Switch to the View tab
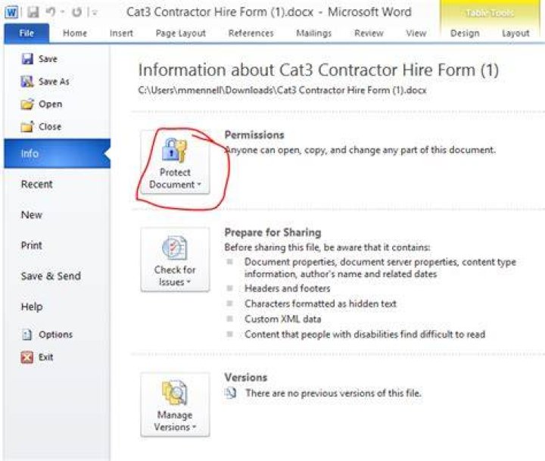 click(416, 33)
